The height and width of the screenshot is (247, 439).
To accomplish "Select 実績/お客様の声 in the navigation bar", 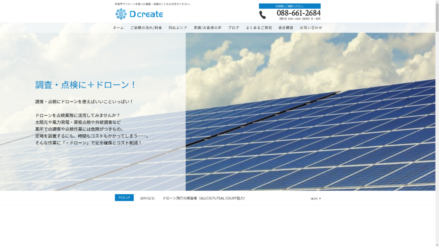I will 207,28.
